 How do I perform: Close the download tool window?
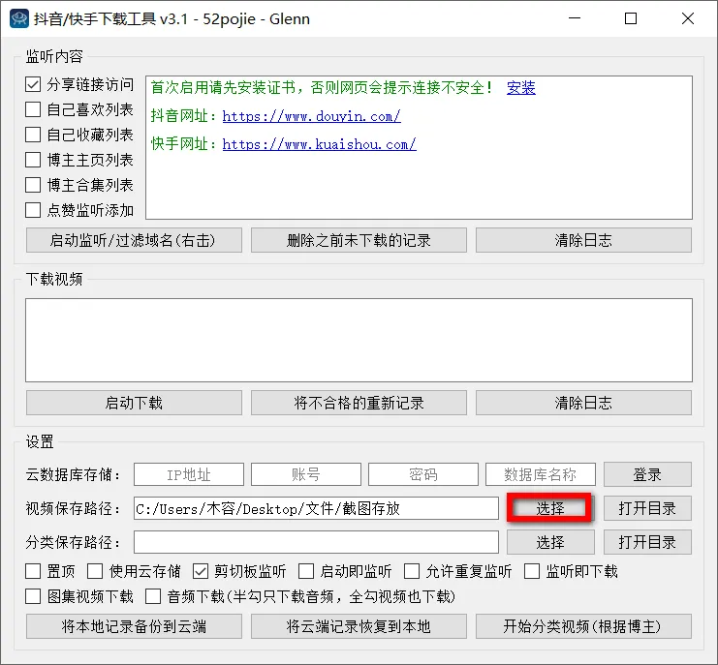688,18
